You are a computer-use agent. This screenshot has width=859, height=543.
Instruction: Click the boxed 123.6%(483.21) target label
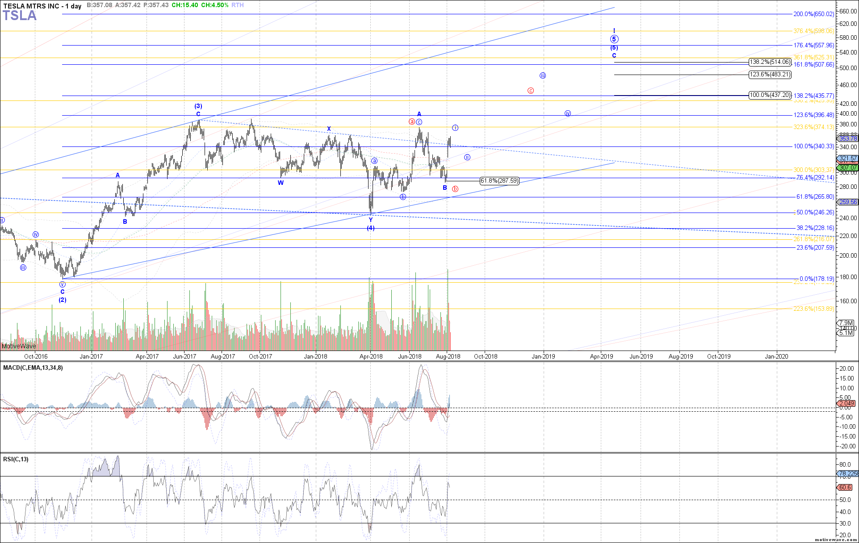[770, 75]
